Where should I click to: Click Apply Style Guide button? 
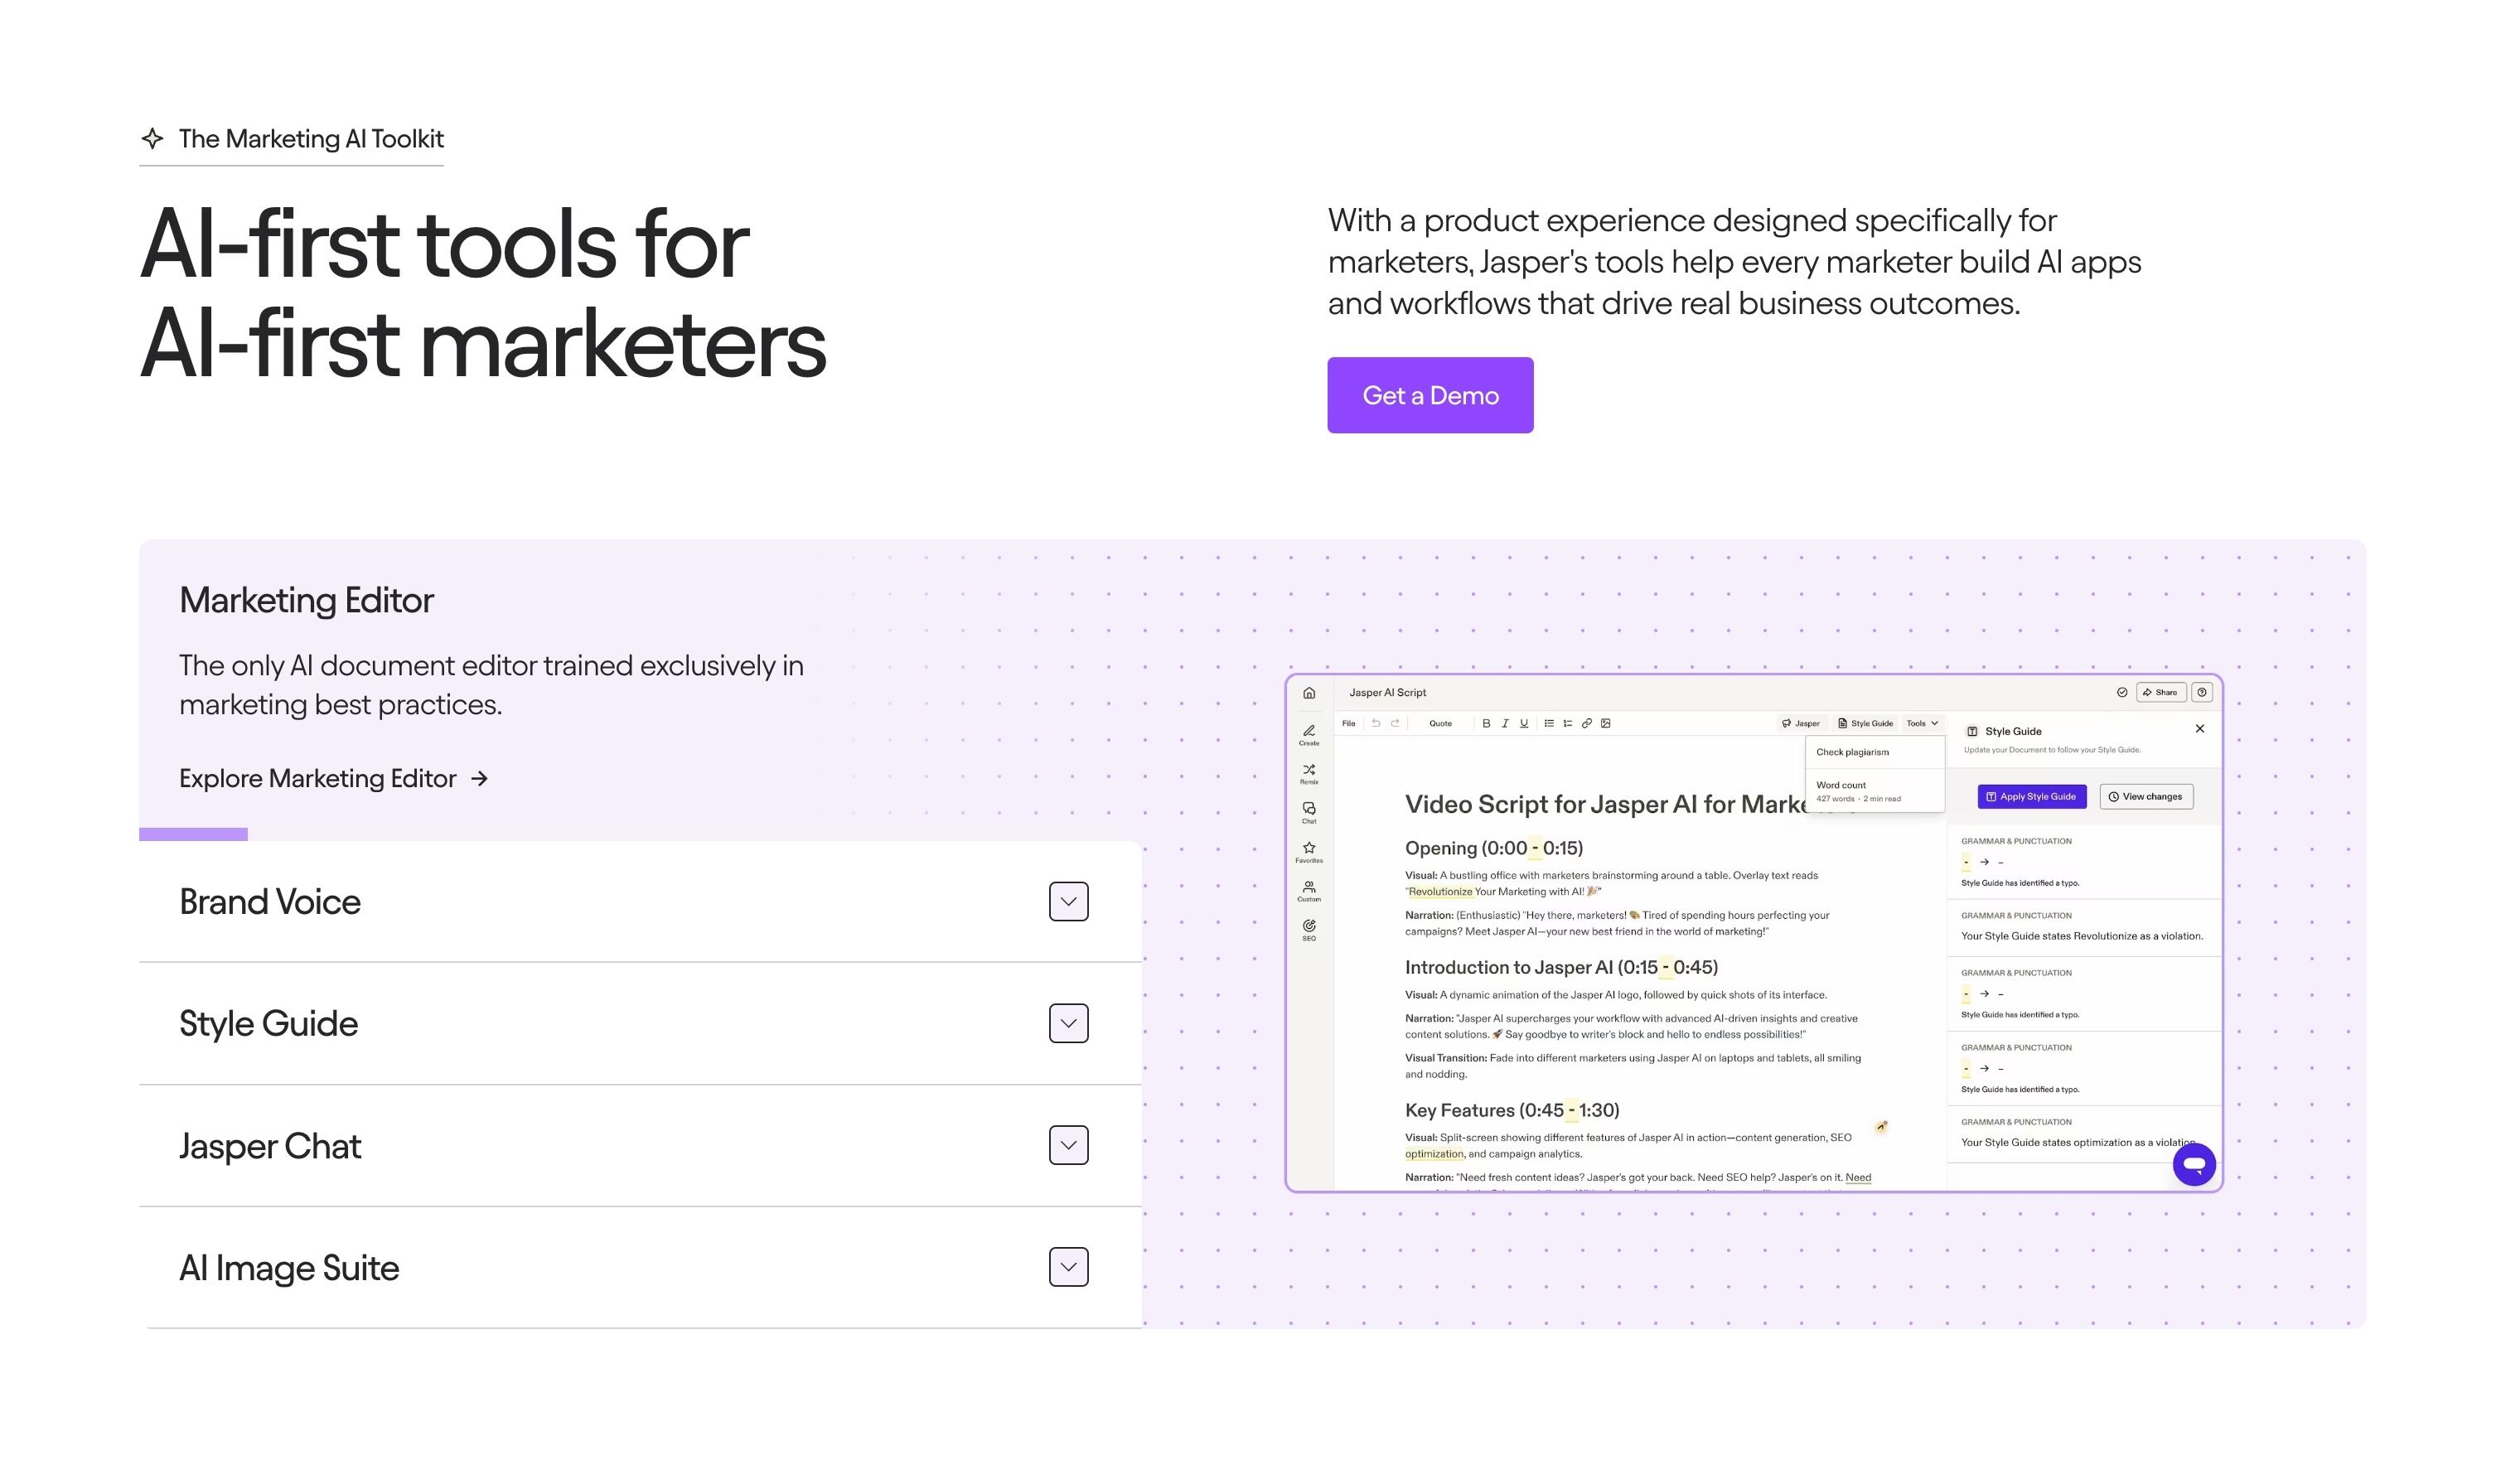(2032, 796)
